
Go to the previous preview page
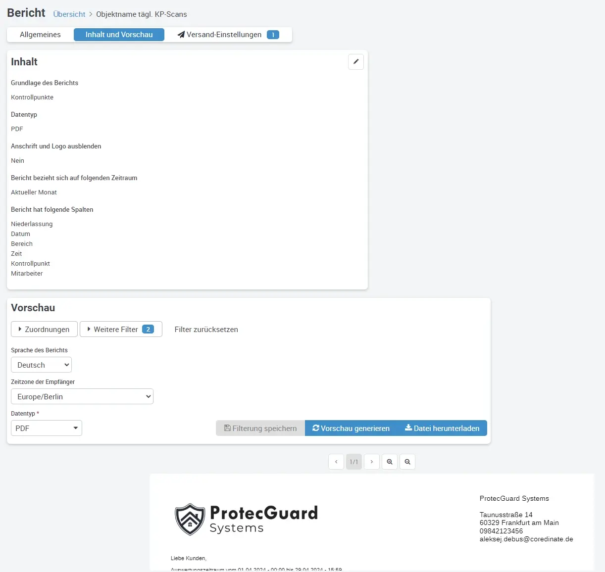coord(336,462)
